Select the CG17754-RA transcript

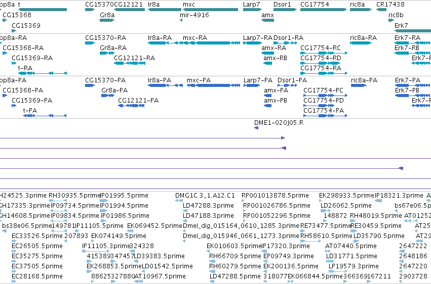tap(324, 73)
